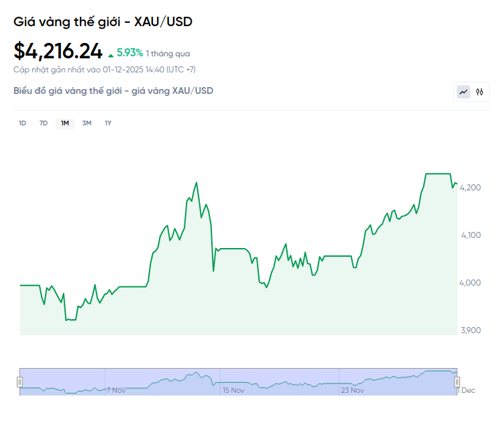Click the $4,216.24 current gold price

[x=58, y=51]
